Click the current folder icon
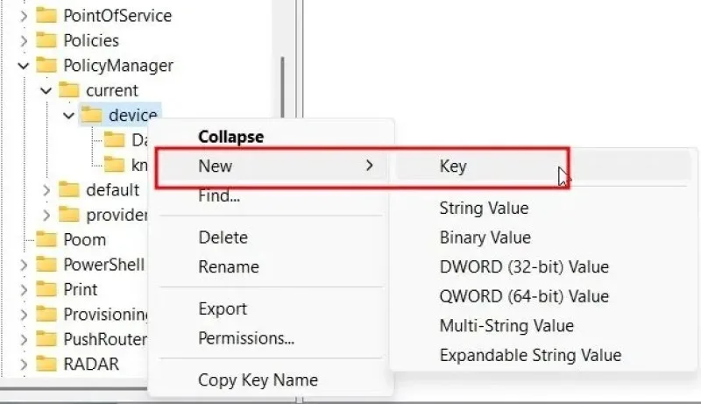Image resolution: width=701 pixels, height=404 pixels. click(x=69, y=90)
